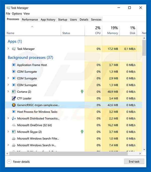Image resolution: width=151 pixels, height=172 pixels.
Task: Select the Host Process for Windows Tasks name
Action: point(37,112)
